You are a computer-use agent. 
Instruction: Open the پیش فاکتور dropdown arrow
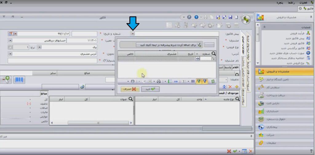(133, 34)
